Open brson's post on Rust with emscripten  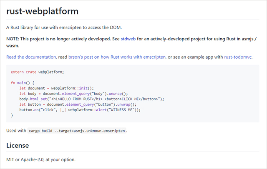[x=117, y=57]
